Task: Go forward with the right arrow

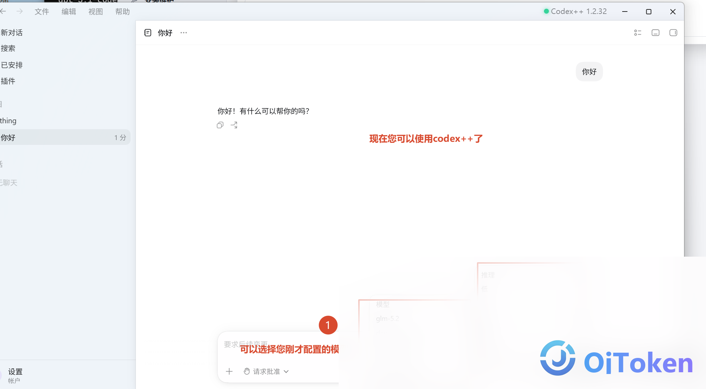Action: [20, 12]
